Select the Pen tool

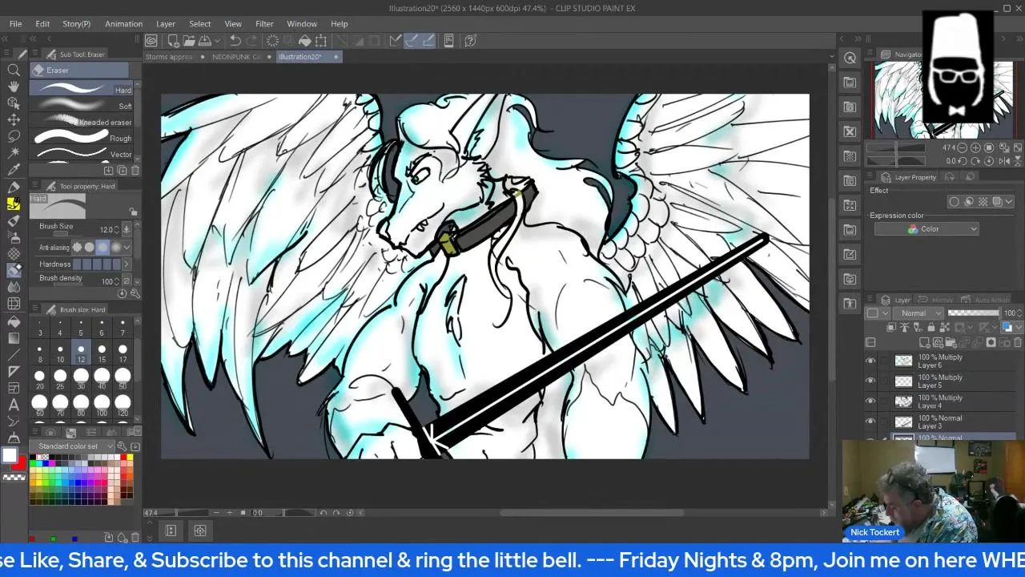click(14, 187)
